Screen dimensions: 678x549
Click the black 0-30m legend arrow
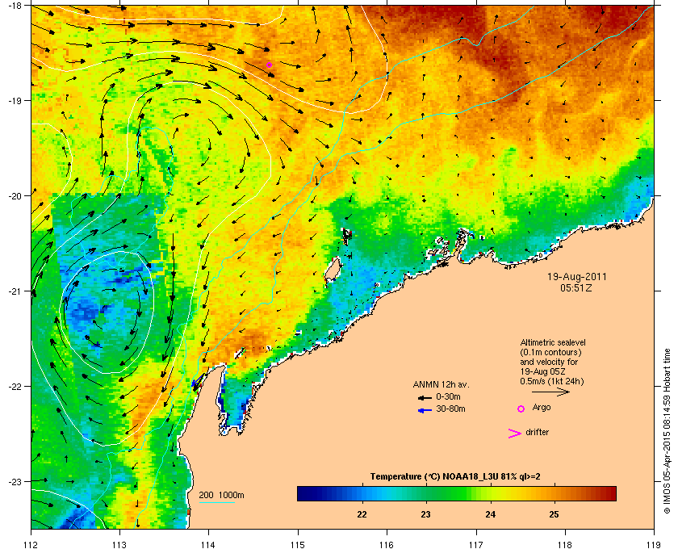click(x=425, y=397)
